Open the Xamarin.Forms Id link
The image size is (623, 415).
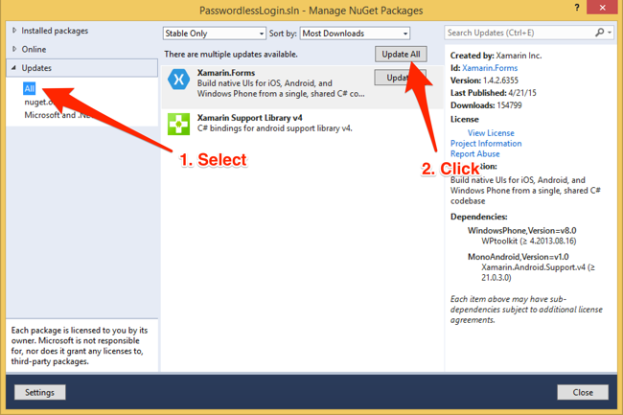pos(493,69)
